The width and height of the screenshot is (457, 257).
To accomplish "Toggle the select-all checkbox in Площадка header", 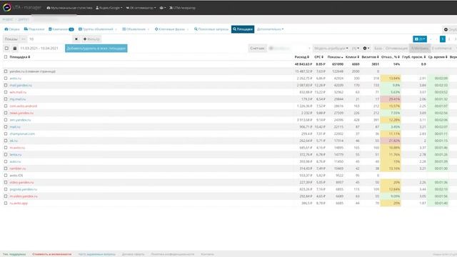I will pos(6,57).
